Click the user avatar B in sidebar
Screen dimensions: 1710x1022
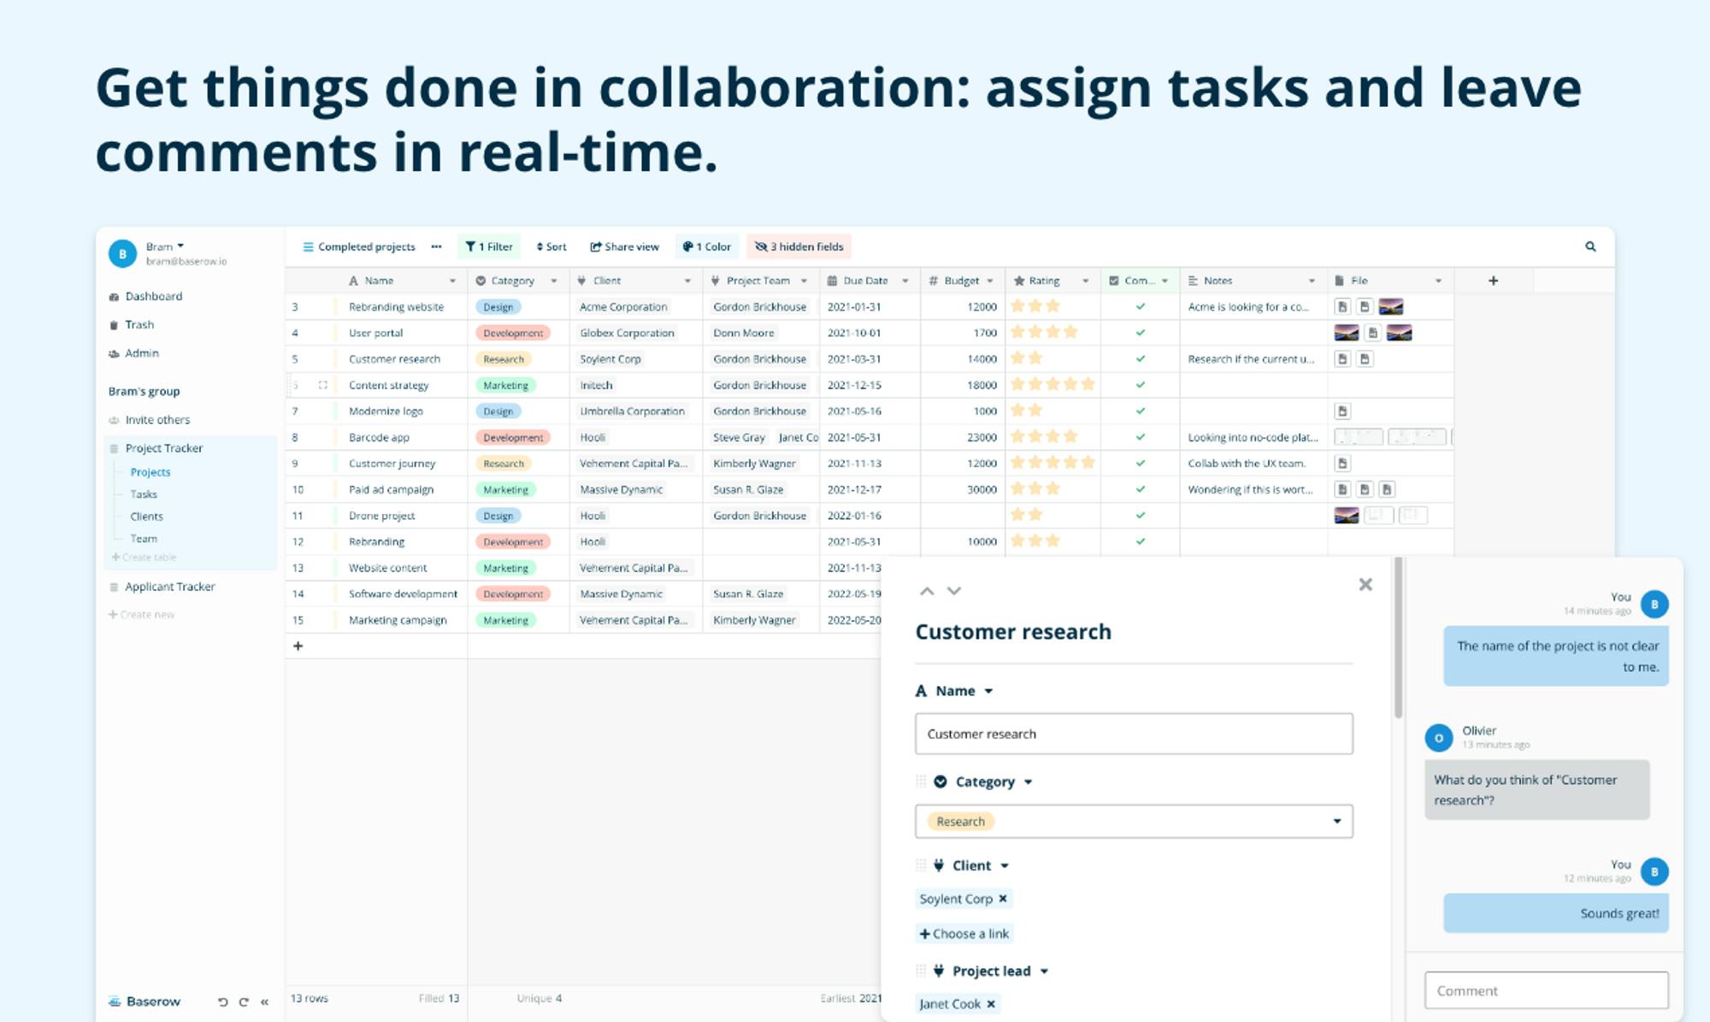[x=122, y=253]
